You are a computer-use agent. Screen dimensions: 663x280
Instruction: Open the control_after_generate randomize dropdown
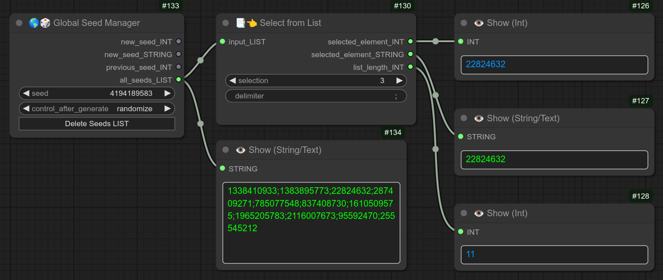tap(135, 108)
